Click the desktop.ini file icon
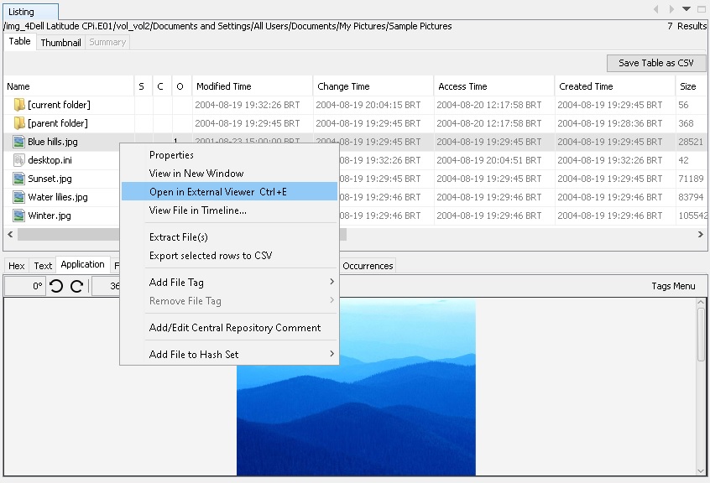The image size is (710, 483). point(19,160)
